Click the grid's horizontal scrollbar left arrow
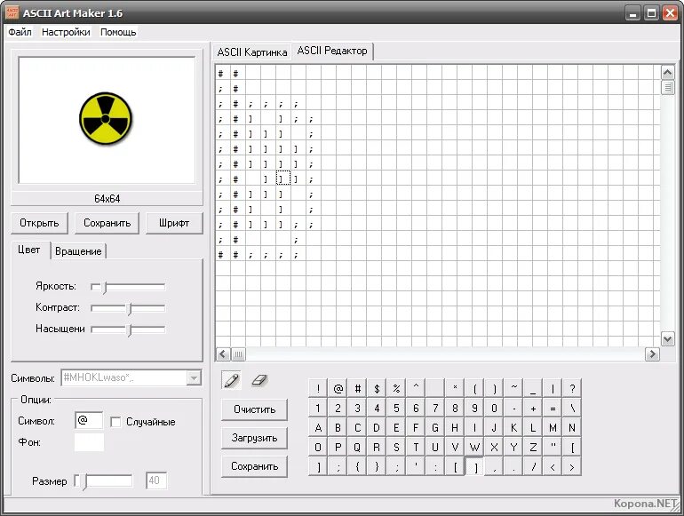 point(223,354)
